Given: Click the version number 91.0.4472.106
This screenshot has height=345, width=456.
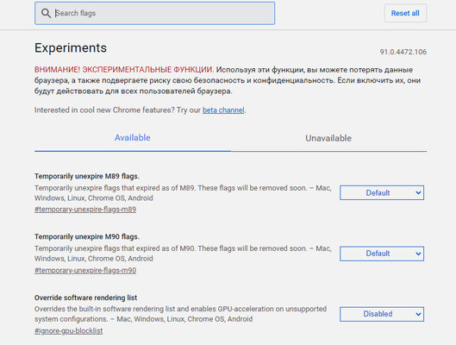Looking at the screenshot, I should [403, 52].
